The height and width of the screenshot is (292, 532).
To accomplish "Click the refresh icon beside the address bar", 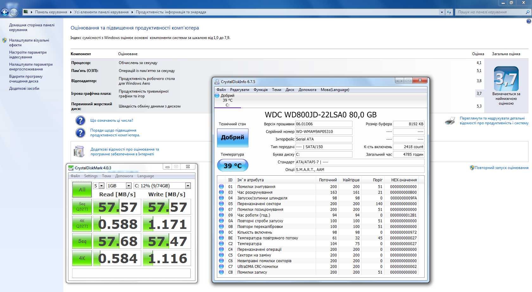I will pos(449,12).
